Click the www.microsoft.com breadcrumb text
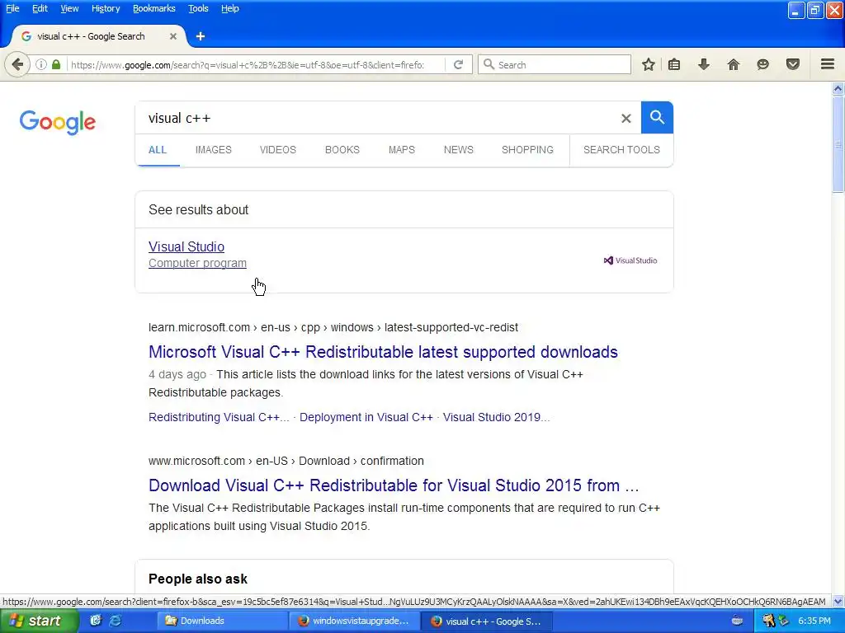This screenshot has height=633, width=845. pyautogui.click(x=286, y=461)
